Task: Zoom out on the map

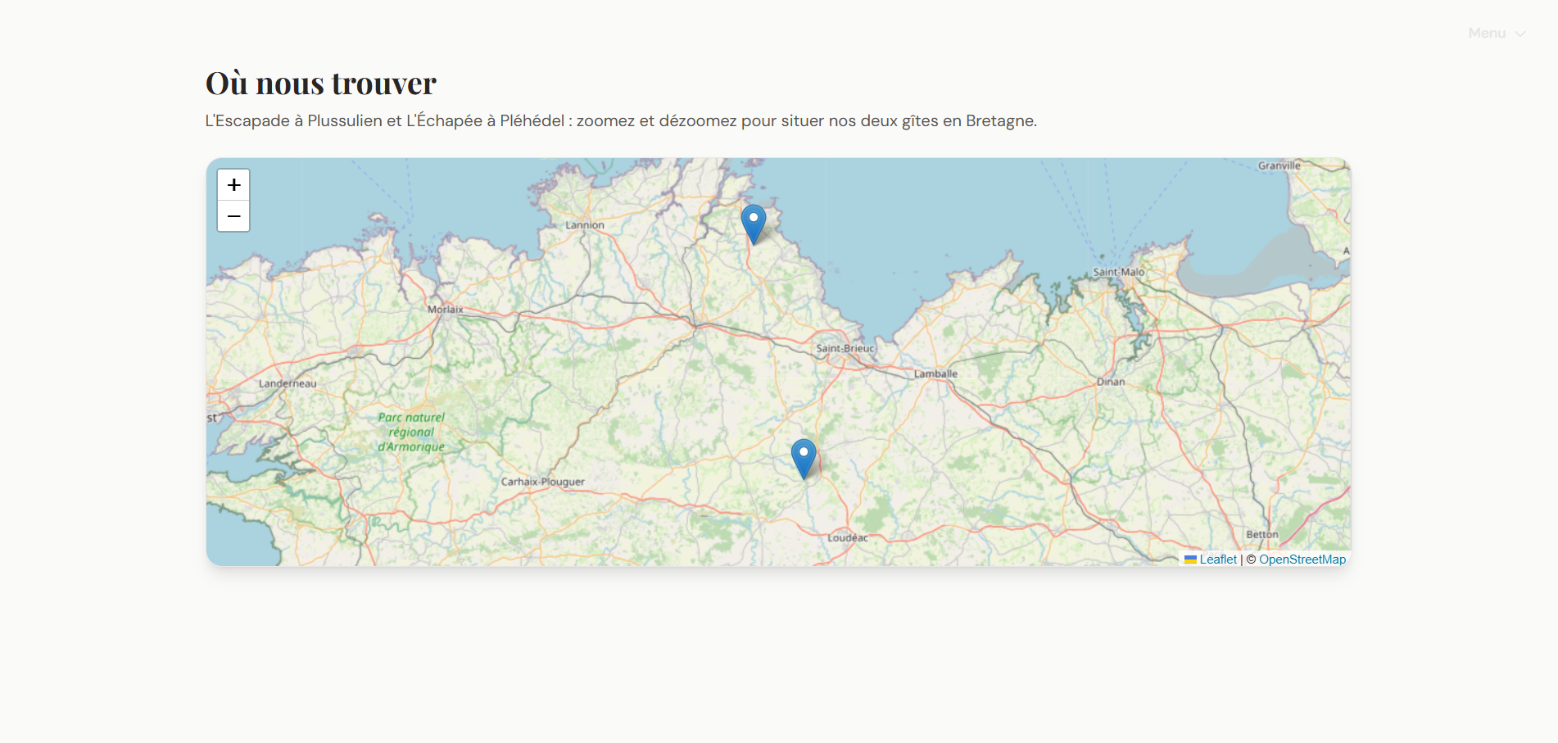Action: (233, 216)
